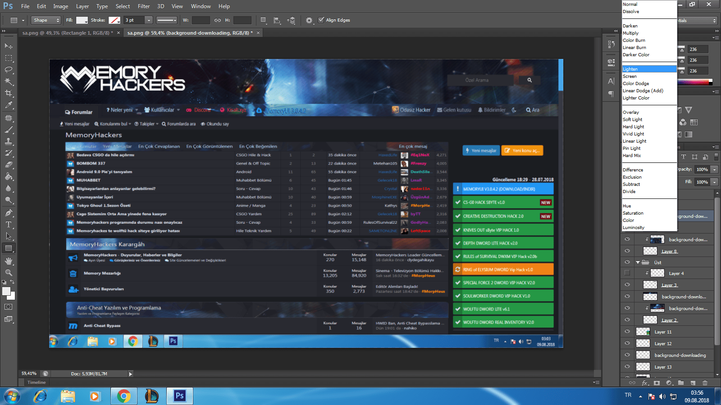The image size is (721, 405).
Task: Open the Layer menu
Action: tap(82, 6)
